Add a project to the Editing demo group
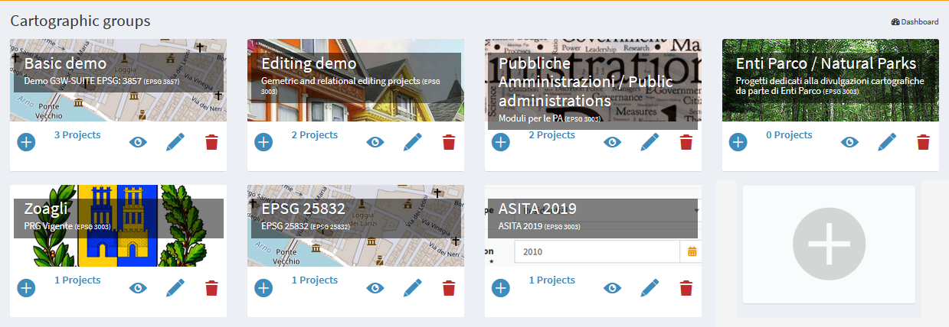 (263, 142)
